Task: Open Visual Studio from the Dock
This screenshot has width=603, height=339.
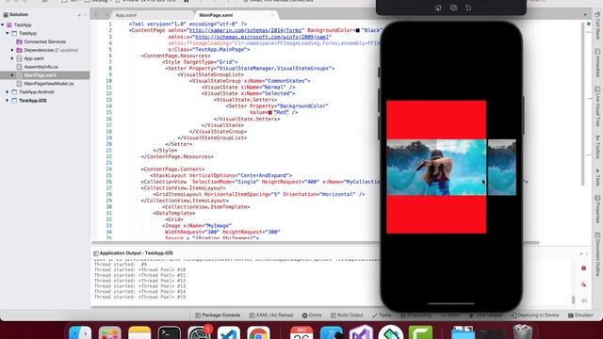Action: 361,332
